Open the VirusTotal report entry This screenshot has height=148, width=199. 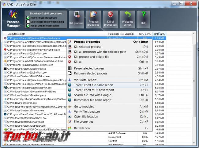tap(109, 80)
